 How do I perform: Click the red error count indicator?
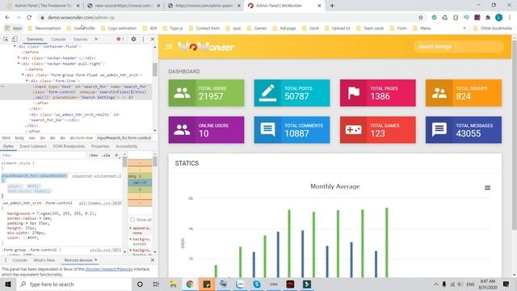pyautogui.click(x=120, y=39)
